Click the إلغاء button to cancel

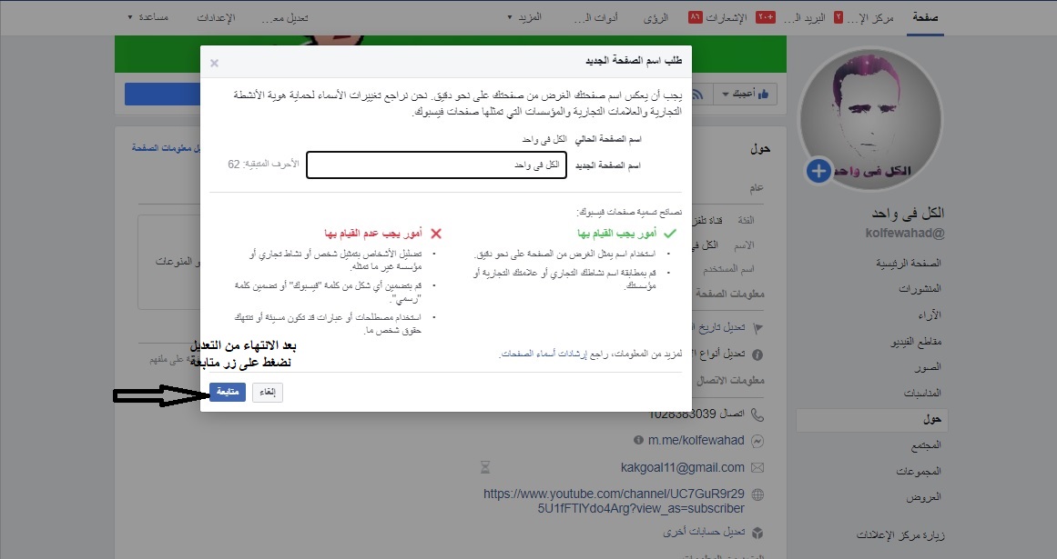[x=267, y=391]
